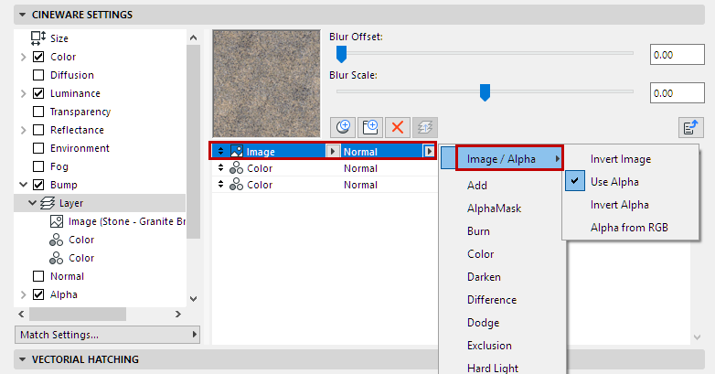Choose Invert Alpha option
715x374 pixels.
pyautogui.click(x=620, y=205)
